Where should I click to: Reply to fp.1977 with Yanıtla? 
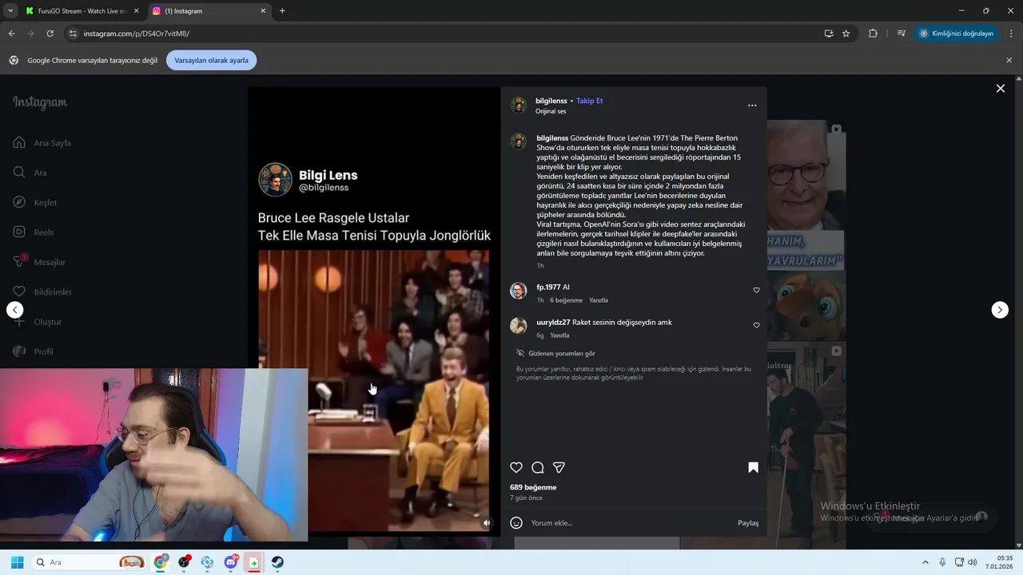pos(599,300)
